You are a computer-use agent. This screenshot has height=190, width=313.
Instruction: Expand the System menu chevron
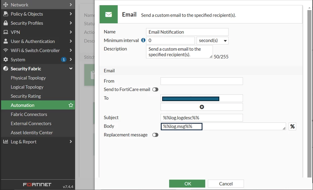tap(71, 60)
